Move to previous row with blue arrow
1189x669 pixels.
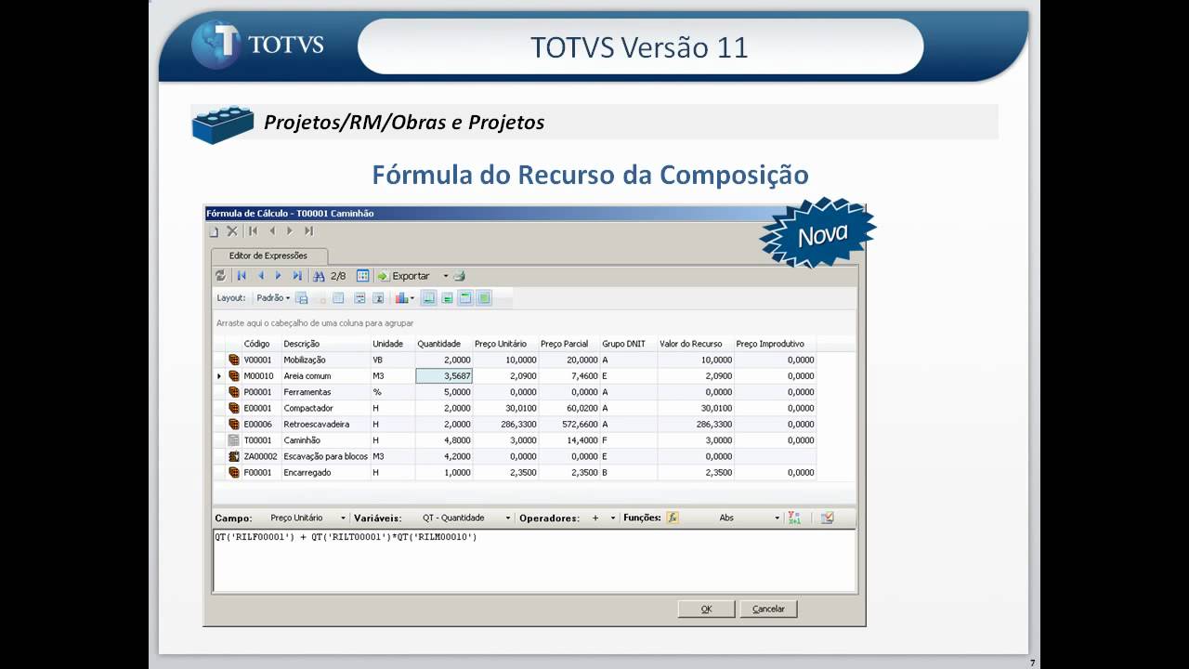260,276
